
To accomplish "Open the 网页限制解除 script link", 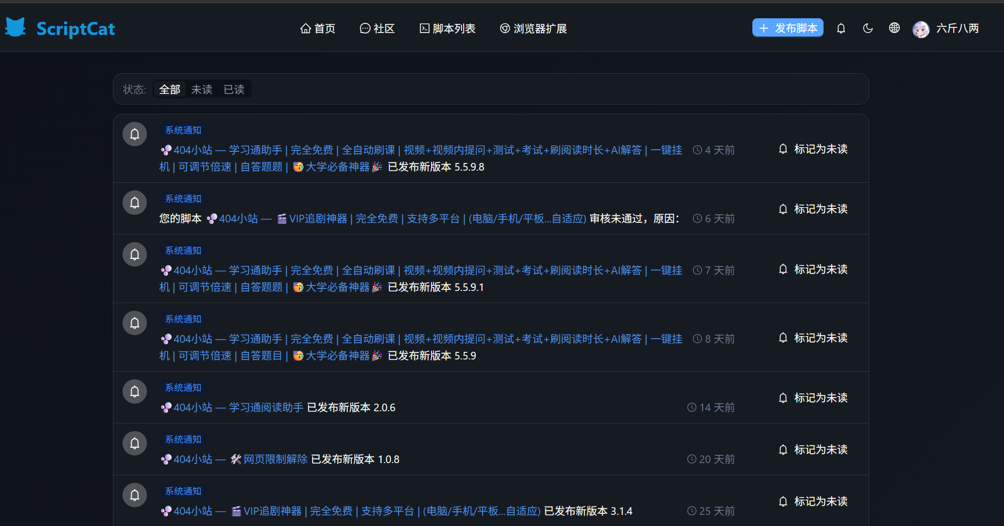I will tap(234, 459).
